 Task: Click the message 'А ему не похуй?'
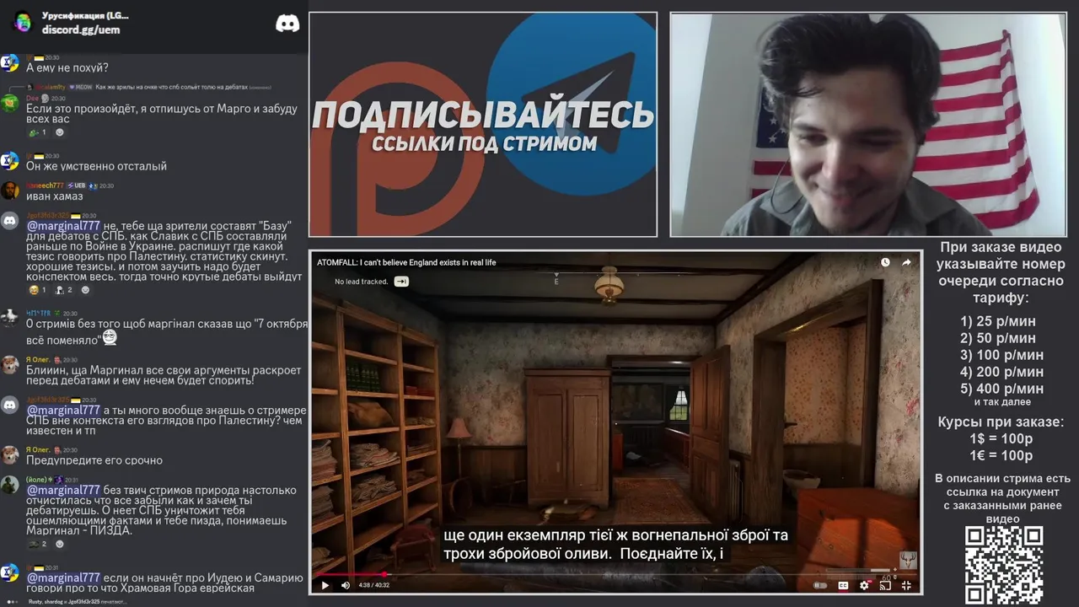click(67, 68)
